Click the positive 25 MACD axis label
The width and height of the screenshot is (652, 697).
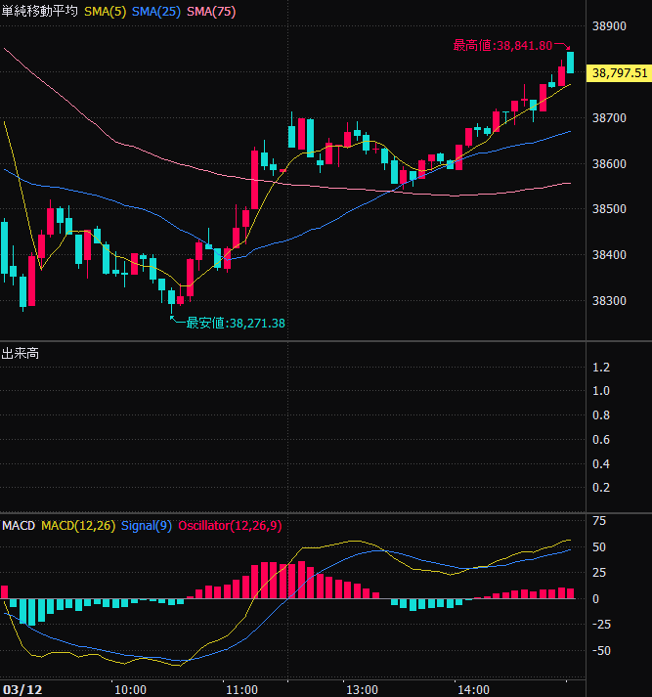(599, 573)
